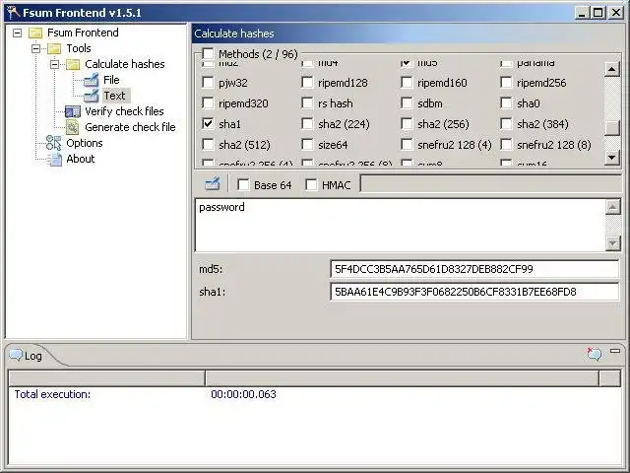
Task: Enable the sha0 checkbox
Action: click(506, 102)
